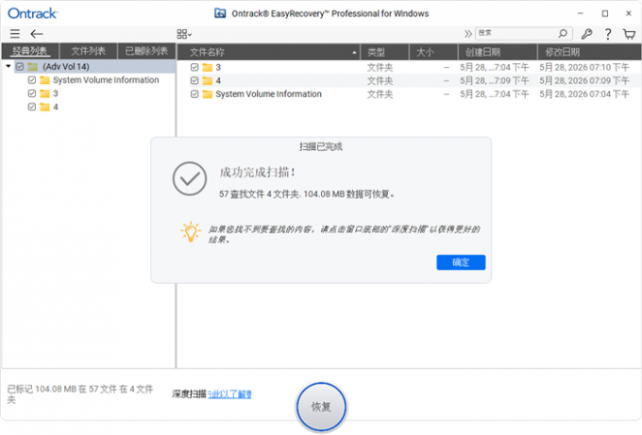Click the 已标记 104.08 MB status text

pyautogui.click(x=80, y=393)
